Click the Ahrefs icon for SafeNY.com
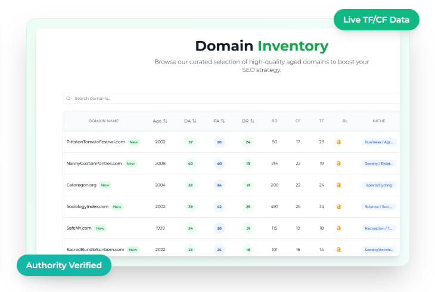435x292 pixels. coord(338,228)
